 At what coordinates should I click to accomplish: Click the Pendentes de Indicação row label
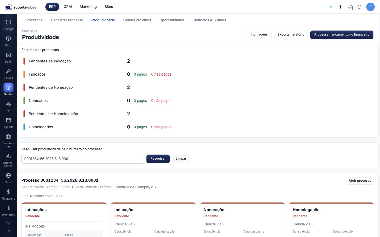point(50,61)
